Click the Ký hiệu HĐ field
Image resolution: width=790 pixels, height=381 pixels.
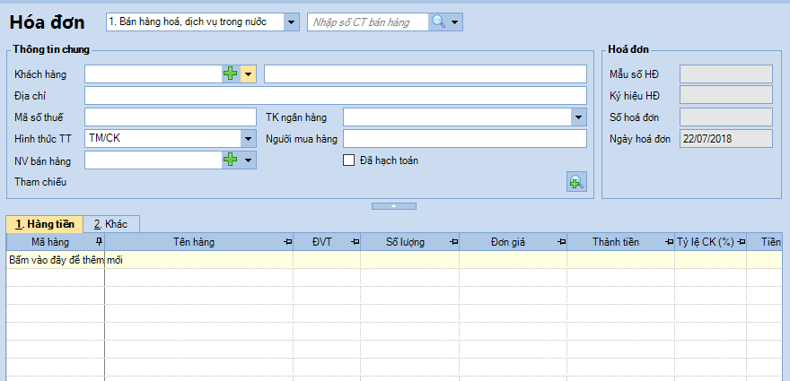click(x=726, y=95)
